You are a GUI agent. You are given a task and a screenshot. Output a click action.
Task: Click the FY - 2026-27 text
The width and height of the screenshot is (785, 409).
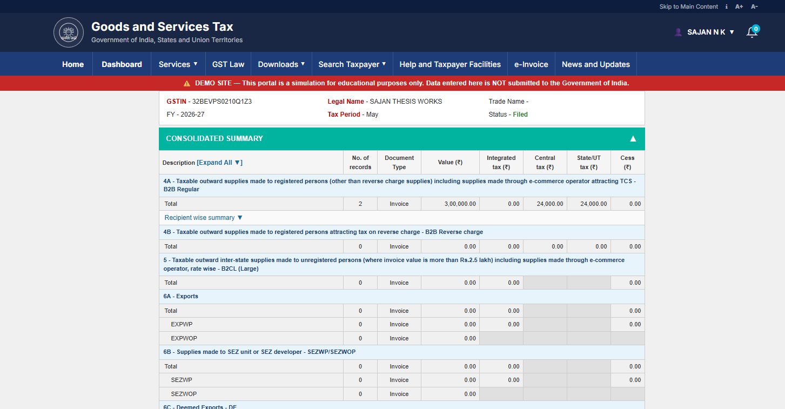click(x=185, y=115)
